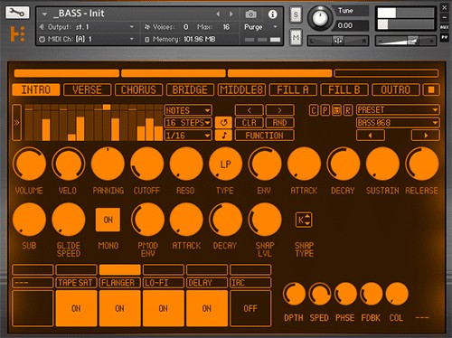Go to previous instrument preset arrow in header

[x=218, y=14]
